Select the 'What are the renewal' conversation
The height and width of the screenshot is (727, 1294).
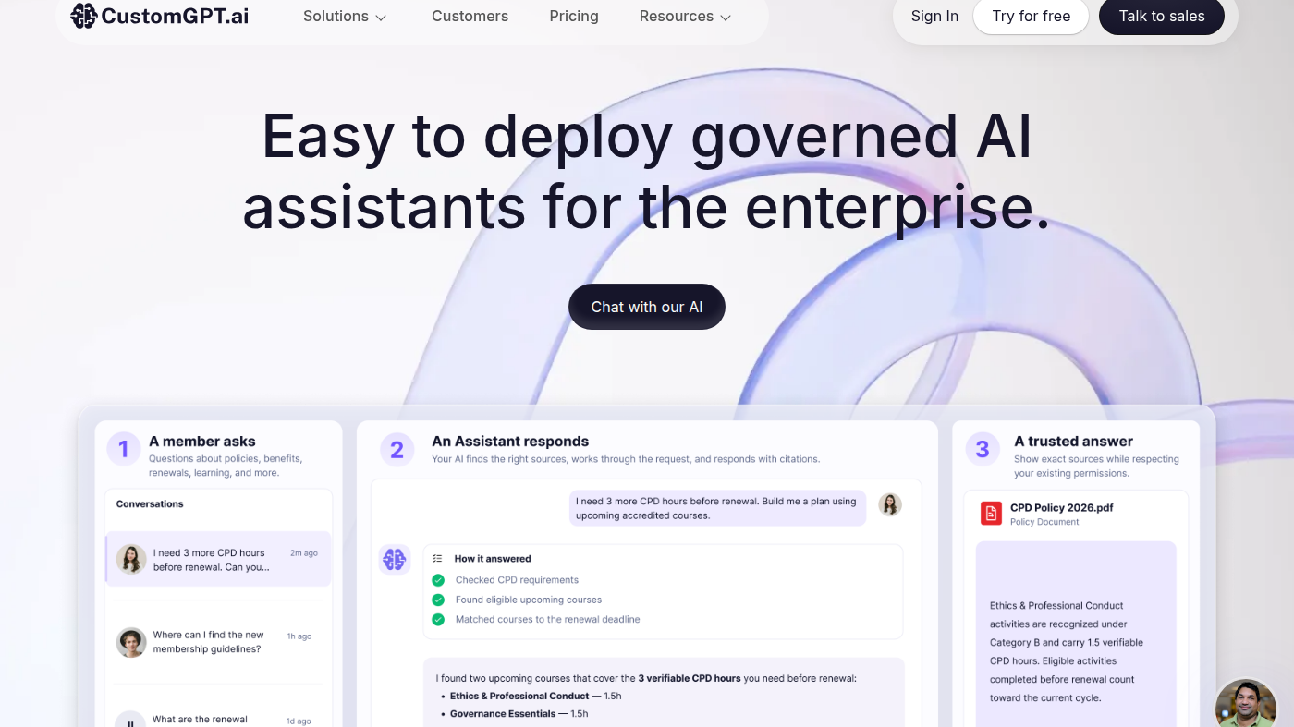pyautogui.click(x=217, y=718)
